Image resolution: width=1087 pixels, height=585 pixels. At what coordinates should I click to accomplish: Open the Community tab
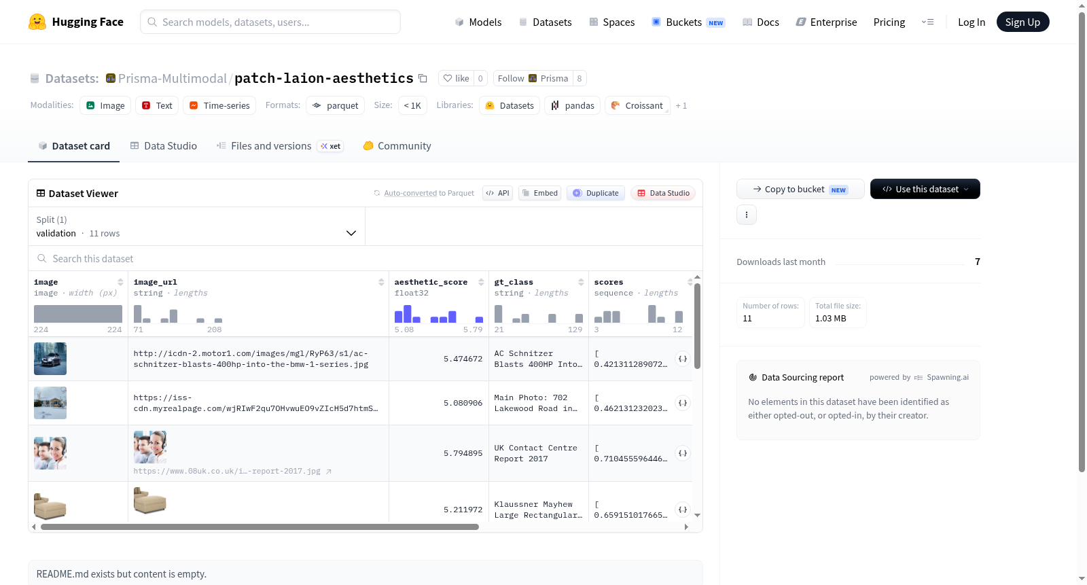397,146
